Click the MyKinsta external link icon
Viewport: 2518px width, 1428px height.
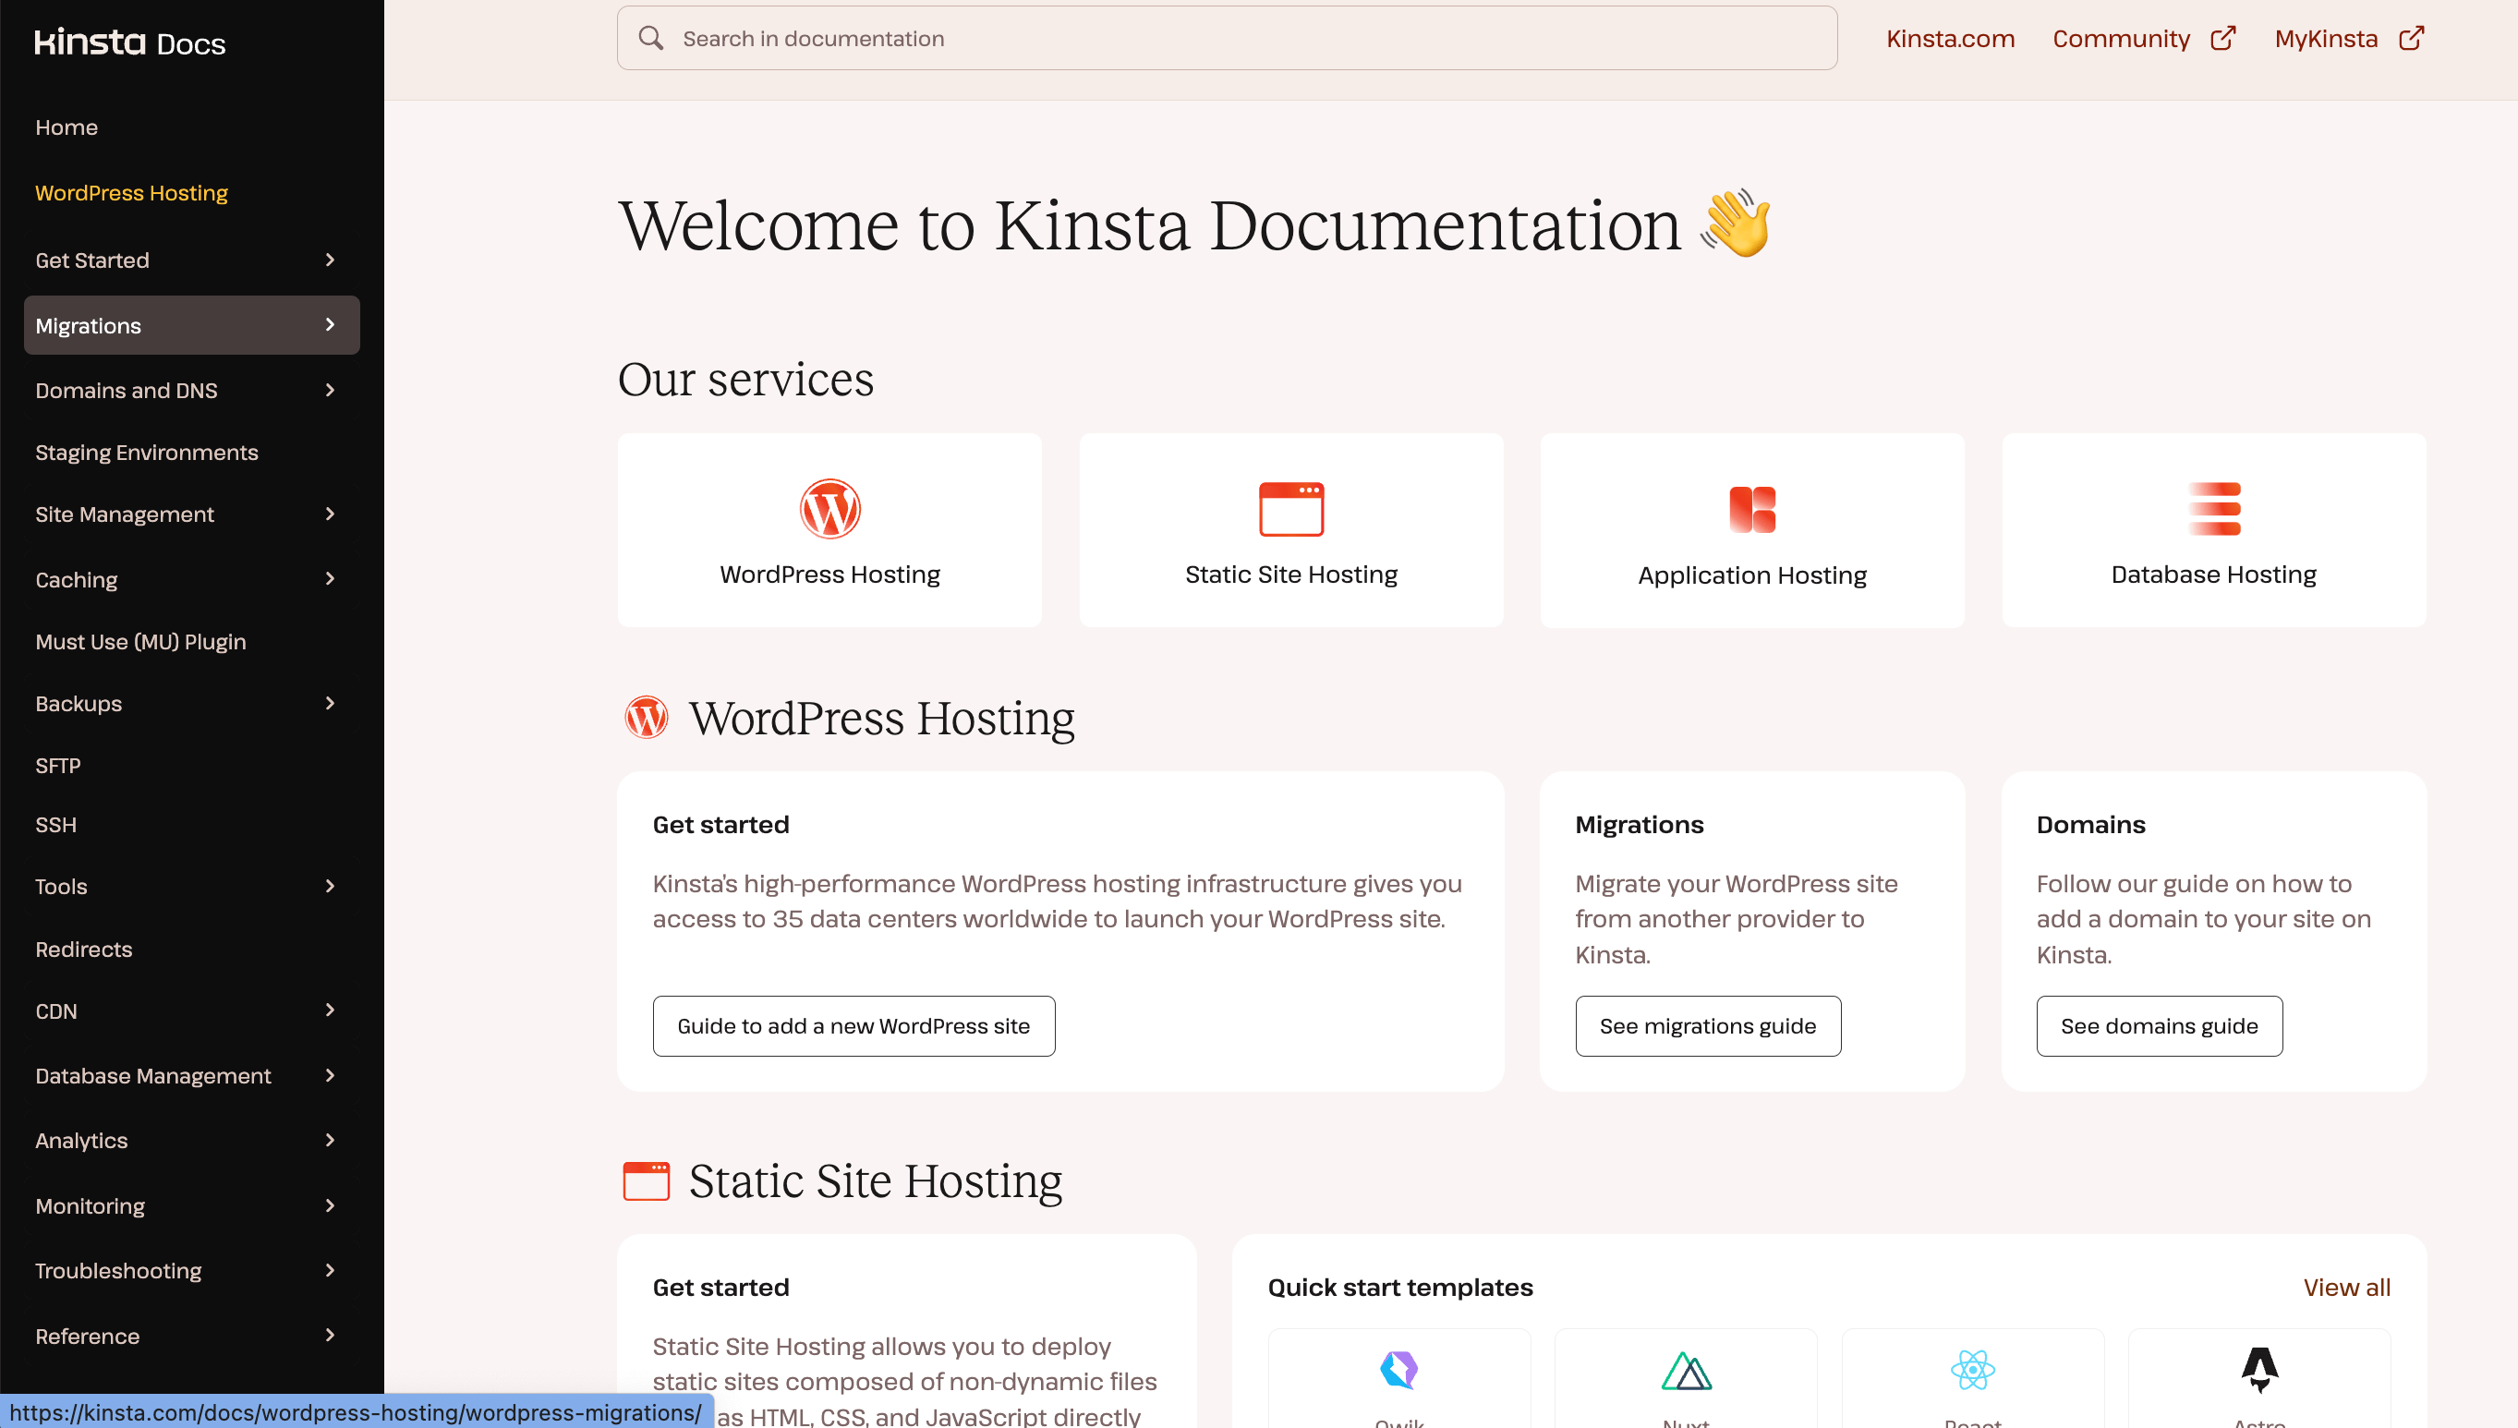click(2411, 38)
